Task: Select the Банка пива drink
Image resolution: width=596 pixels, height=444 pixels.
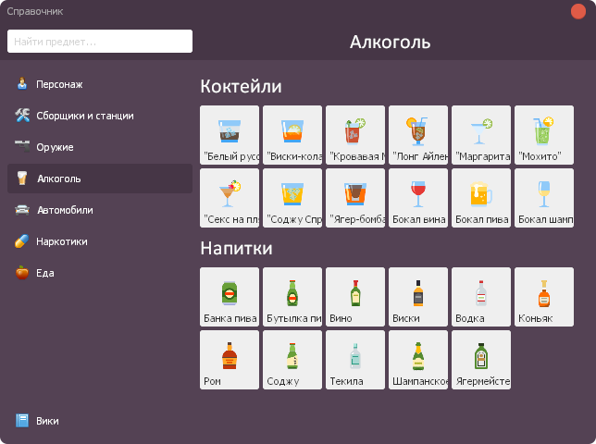Action: (230, 297)
